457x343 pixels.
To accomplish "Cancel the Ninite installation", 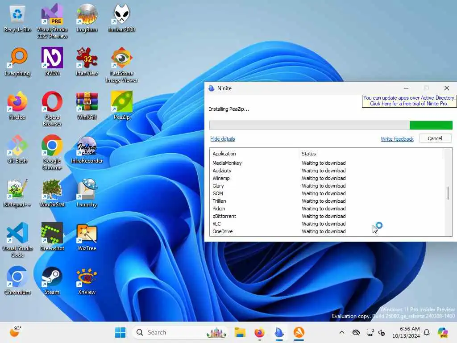I will [x=435, y=138].
